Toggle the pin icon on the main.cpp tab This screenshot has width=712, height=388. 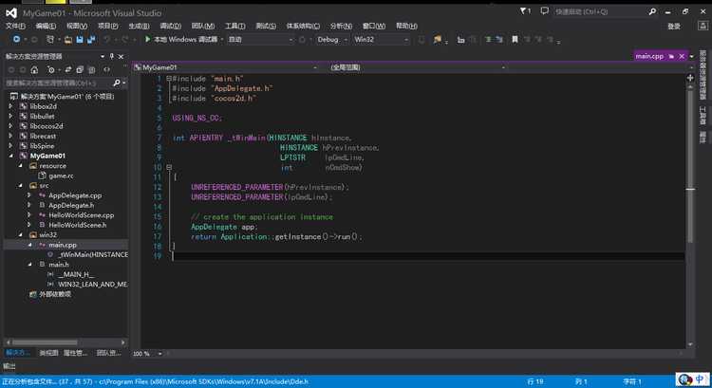point(671,56)
